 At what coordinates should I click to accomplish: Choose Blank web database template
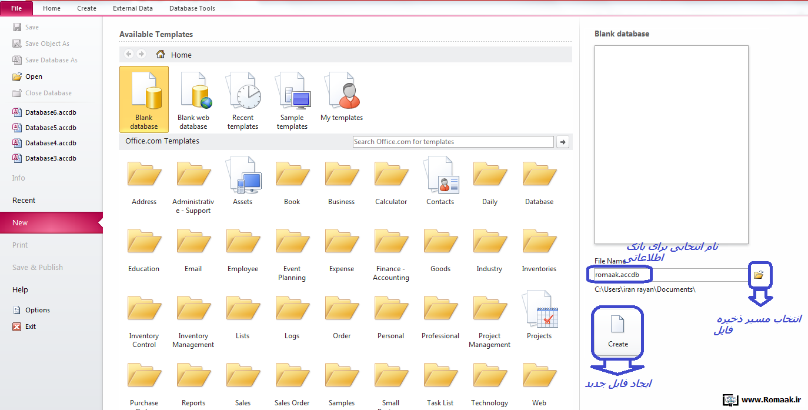point(193,99)
